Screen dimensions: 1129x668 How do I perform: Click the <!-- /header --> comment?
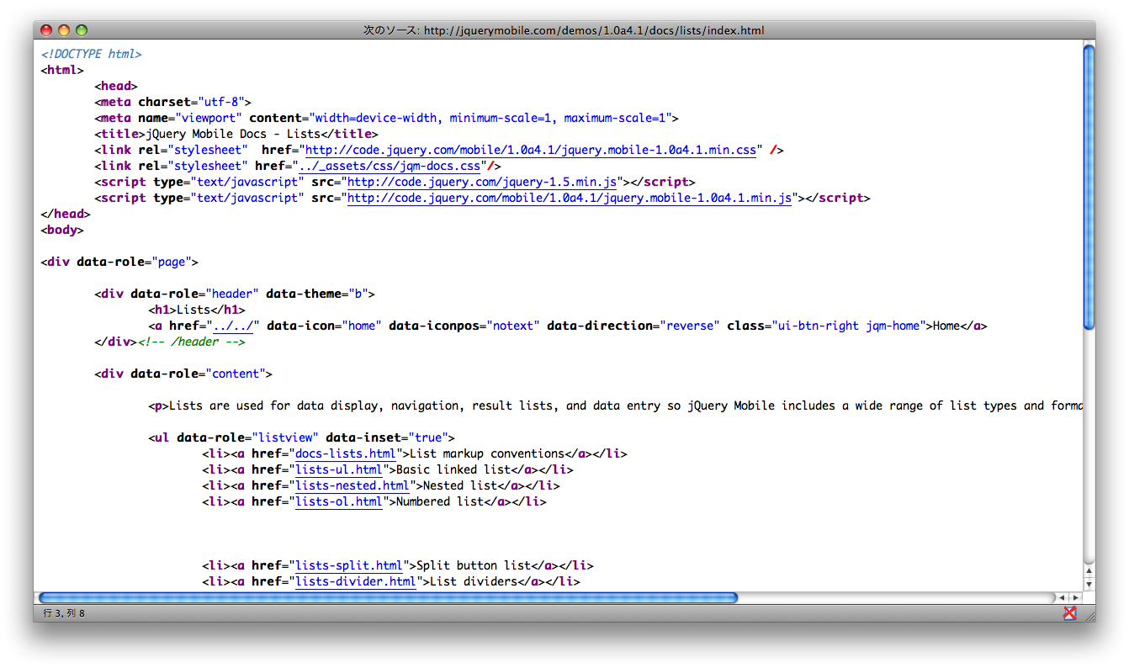coord(193,342)
